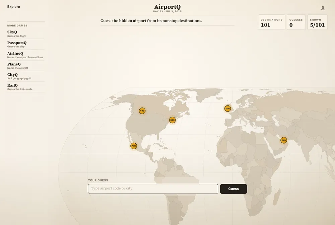Select the PVR airport marker
335x225 pixels.
134,146
